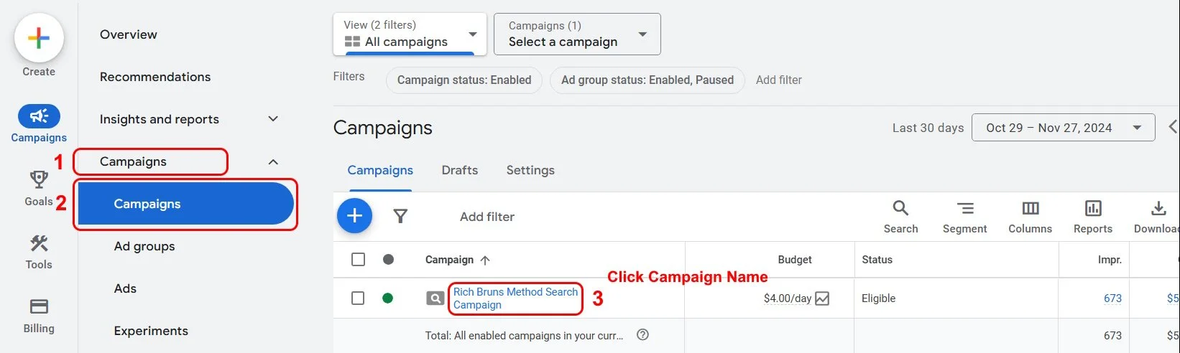
Task: Open the Tools icon in sidebar
Action: 39,243
